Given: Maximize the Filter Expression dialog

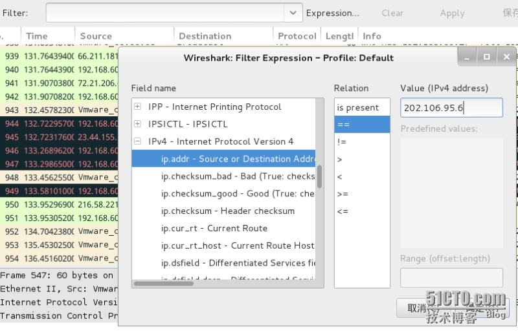Looking at the screenshot, I should point(487,57).
